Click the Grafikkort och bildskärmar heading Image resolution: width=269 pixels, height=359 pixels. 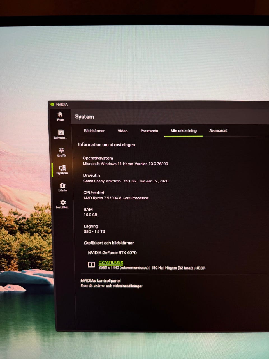109,243
